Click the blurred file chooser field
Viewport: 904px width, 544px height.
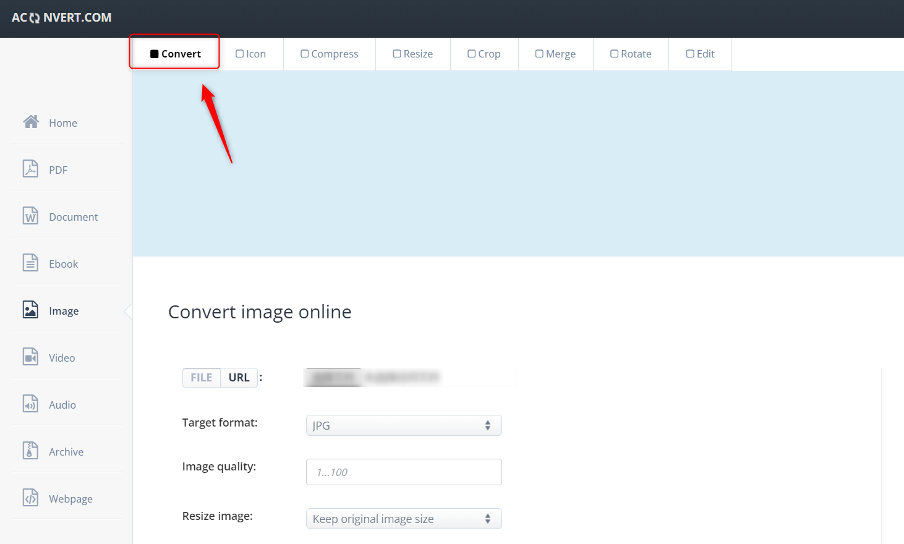[373, 377]
